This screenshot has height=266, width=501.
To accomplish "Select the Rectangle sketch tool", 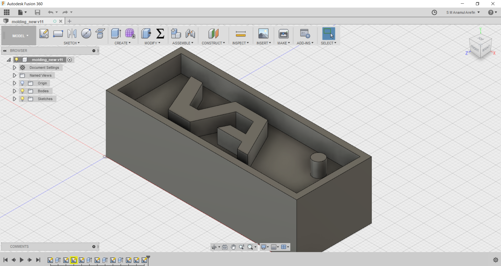I will coord(58,34).
